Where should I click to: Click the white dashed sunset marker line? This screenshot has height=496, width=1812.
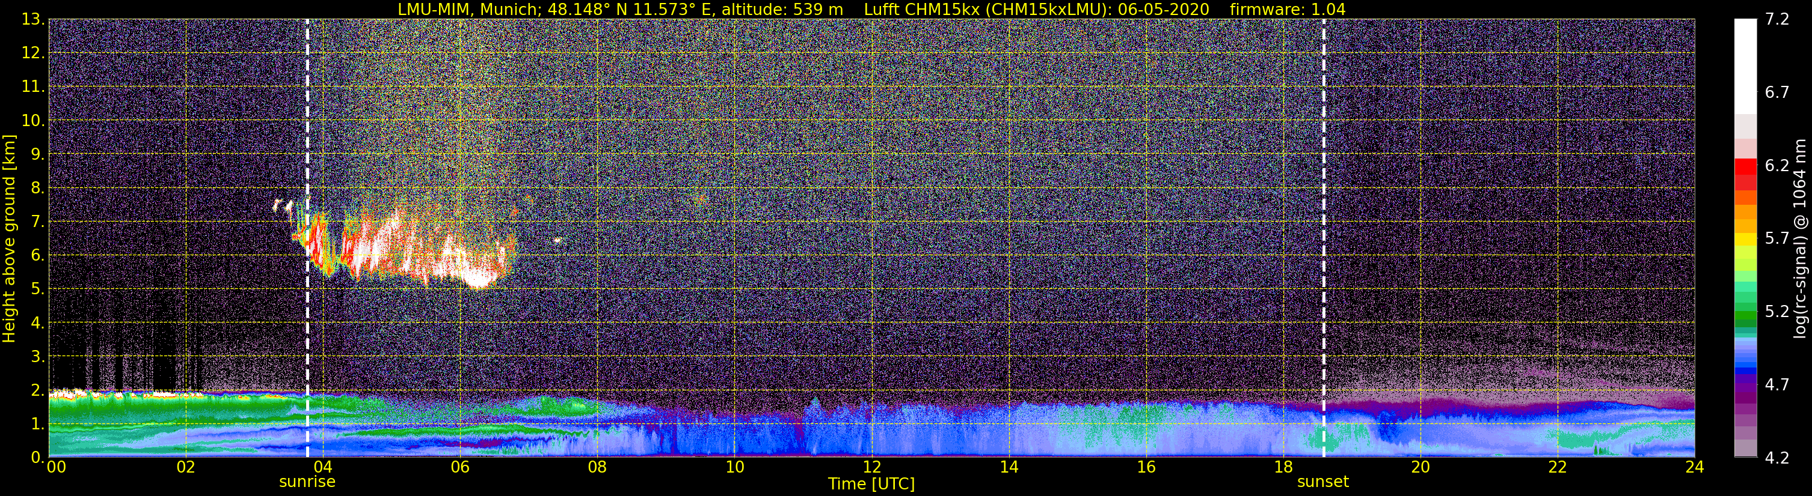1324,237
